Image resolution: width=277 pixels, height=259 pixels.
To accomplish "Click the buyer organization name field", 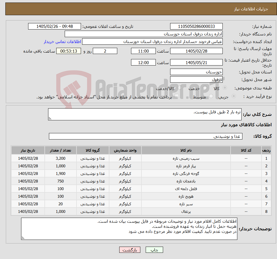I will point(144,34).
